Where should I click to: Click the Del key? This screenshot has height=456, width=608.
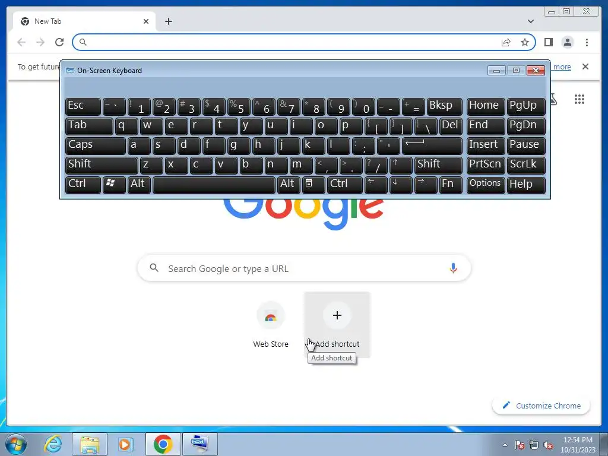click(x=451, y=126)
